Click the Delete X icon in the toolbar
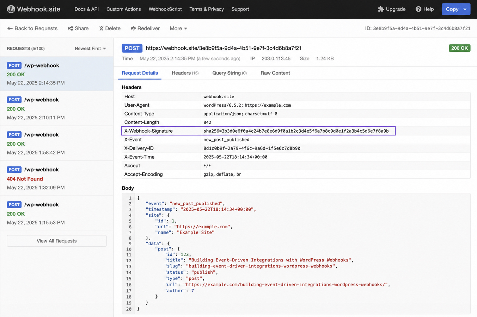 tap(101, 28)
